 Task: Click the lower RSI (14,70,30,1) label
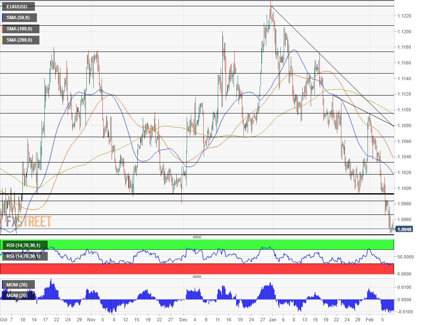tap(24, 256)
